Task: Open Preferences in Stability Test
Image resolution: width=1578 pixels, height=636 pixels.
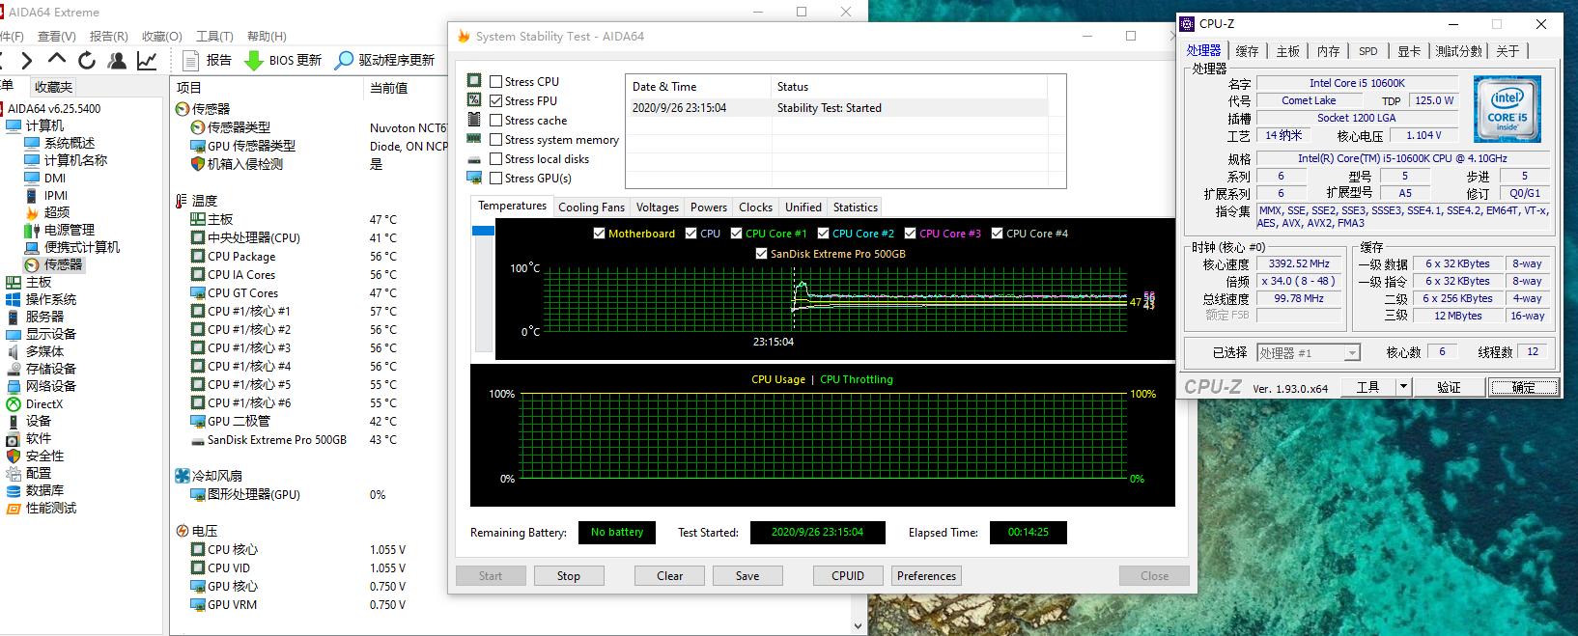Action: click(x=926, y=576)
